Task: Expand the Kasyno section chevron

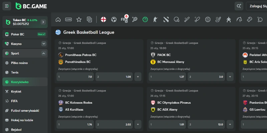Action: 44,44
